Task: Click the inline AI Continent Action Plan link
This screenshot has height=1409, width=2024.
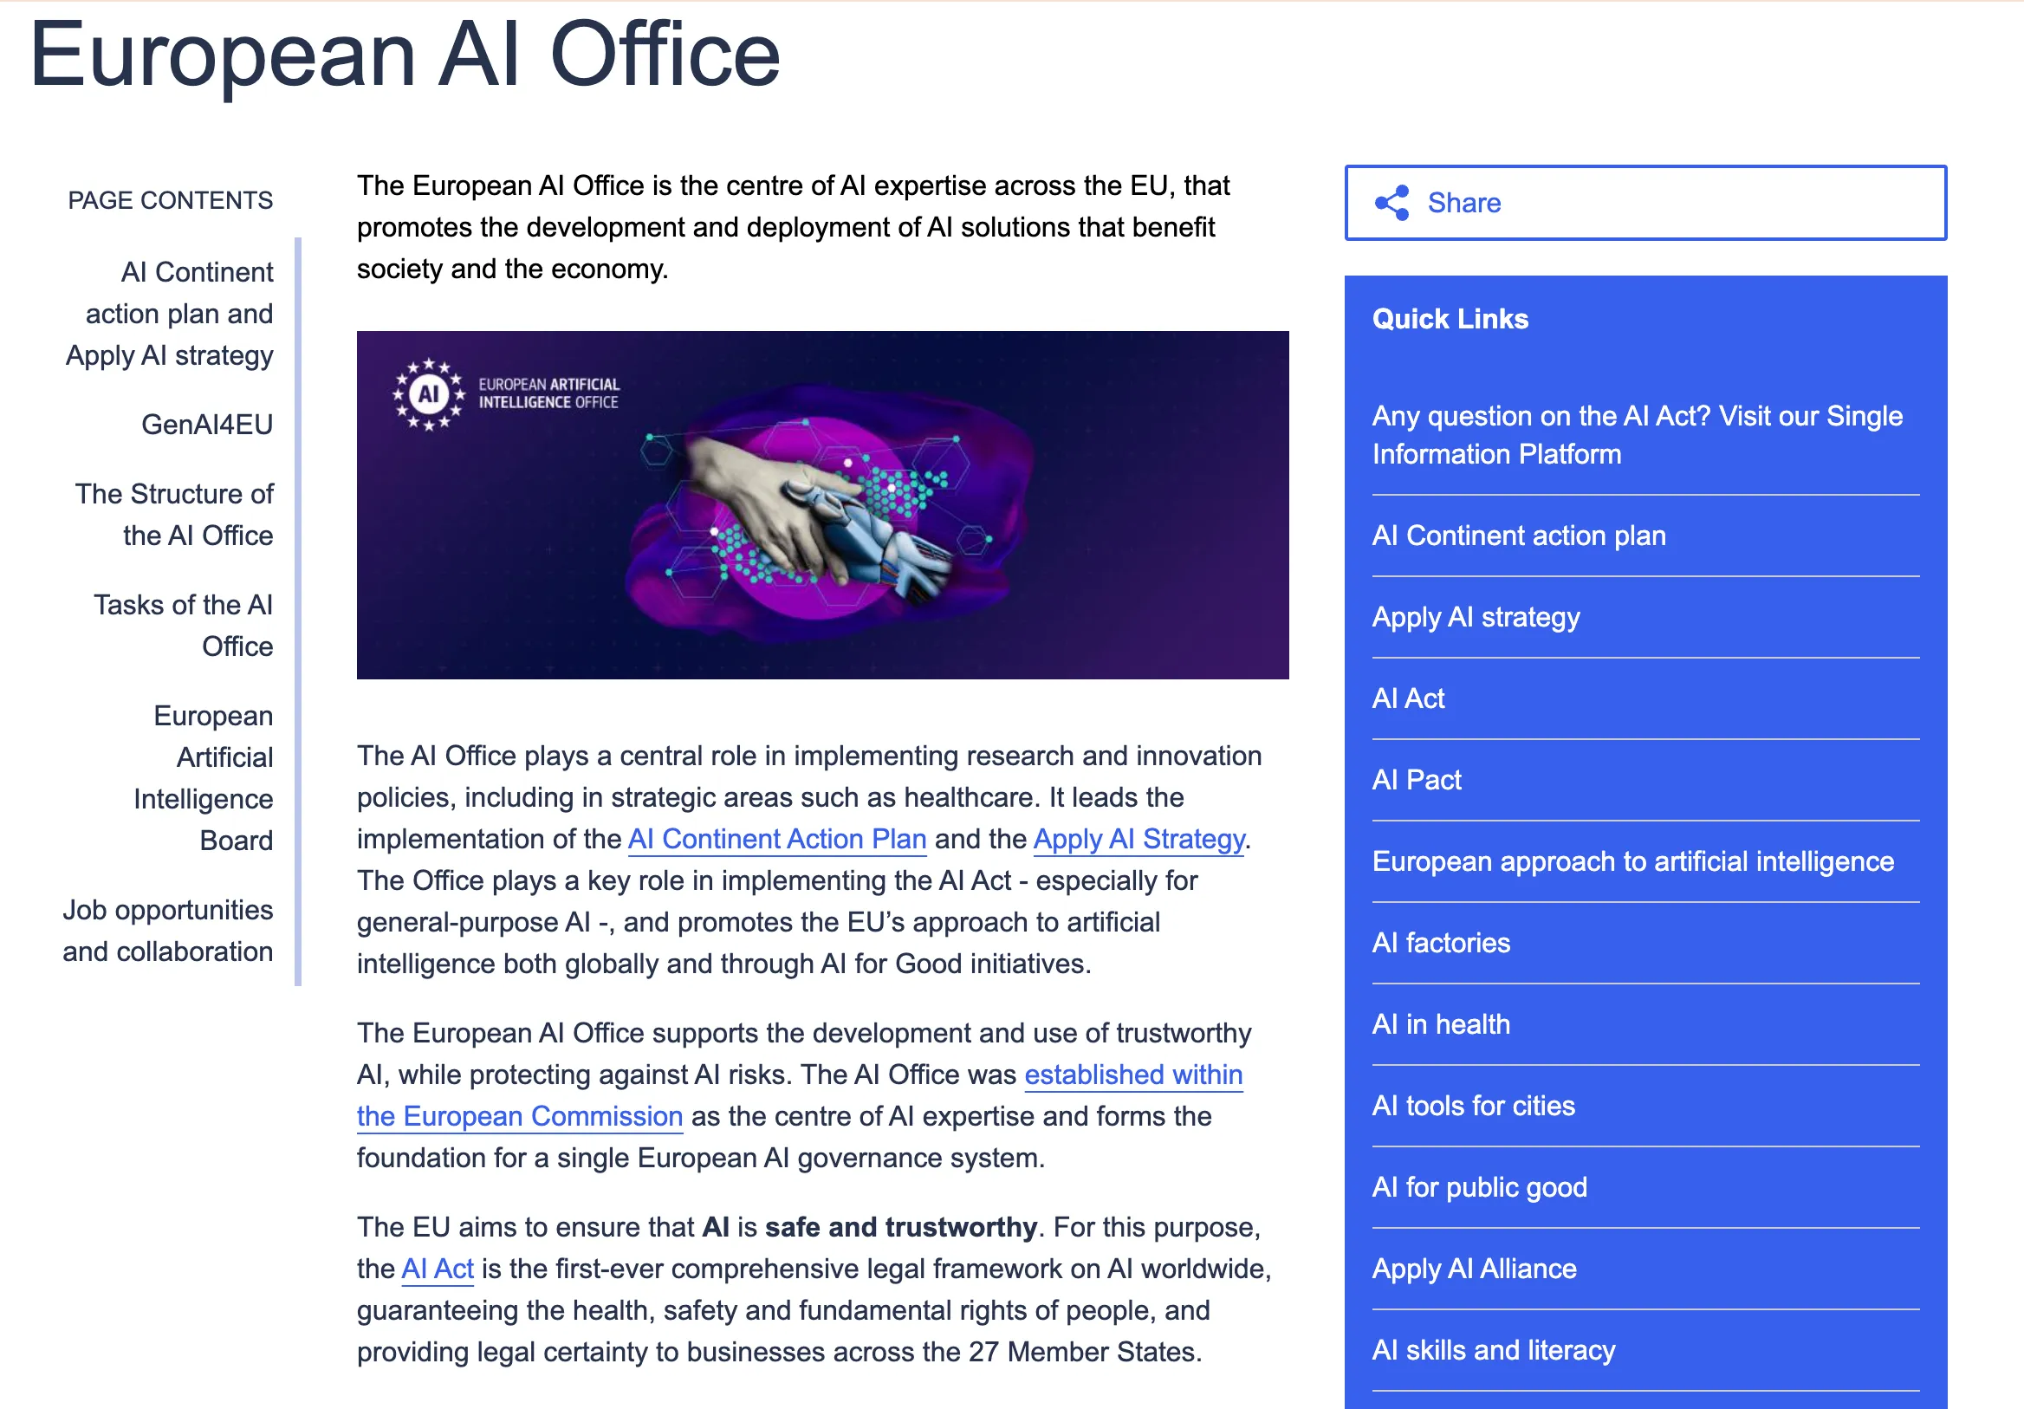Action: tap(775, 839)
